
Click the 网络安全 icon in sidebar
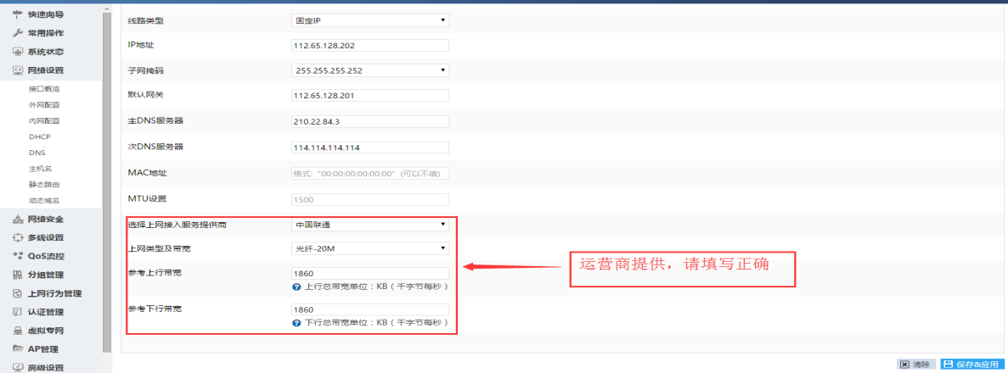point(17,219)
